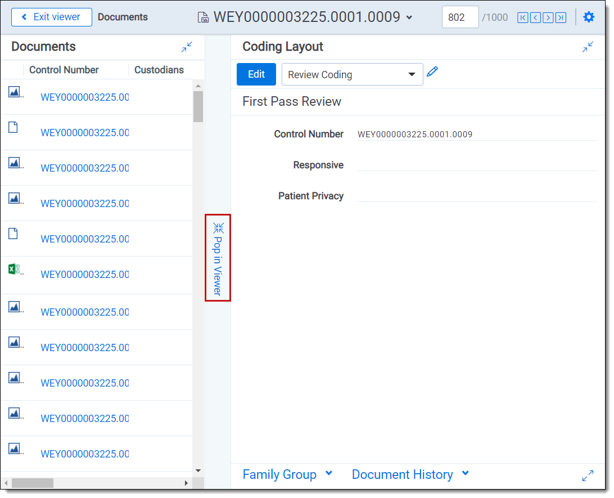614x498 pixels.
Task: Click the Pop in Viewer button
Action: click(218, 258)
